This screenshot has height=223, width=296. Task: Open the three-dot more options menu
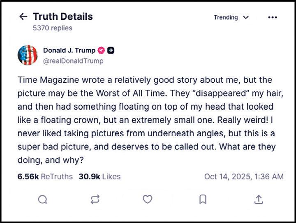point(272,17)
